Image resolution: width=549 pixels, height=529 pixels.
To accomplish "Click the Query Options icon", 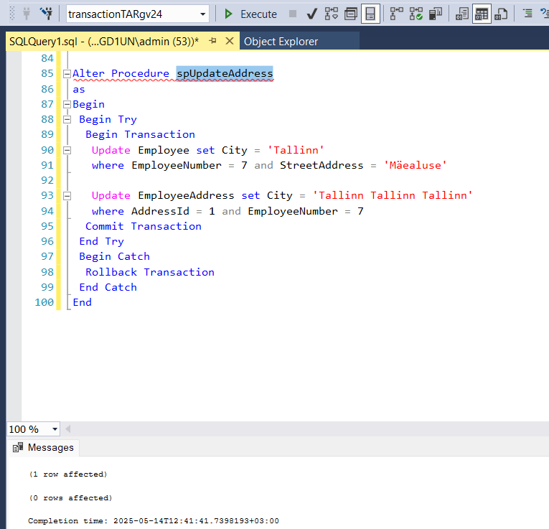I will pos(351,14).
